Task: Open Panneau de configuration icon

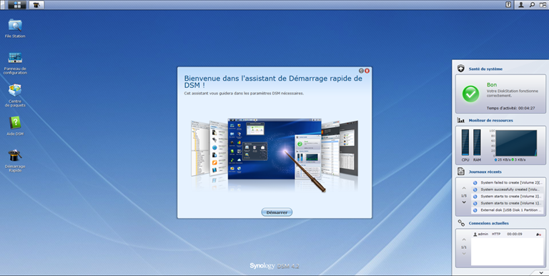Action: click(x=15, y=63)
